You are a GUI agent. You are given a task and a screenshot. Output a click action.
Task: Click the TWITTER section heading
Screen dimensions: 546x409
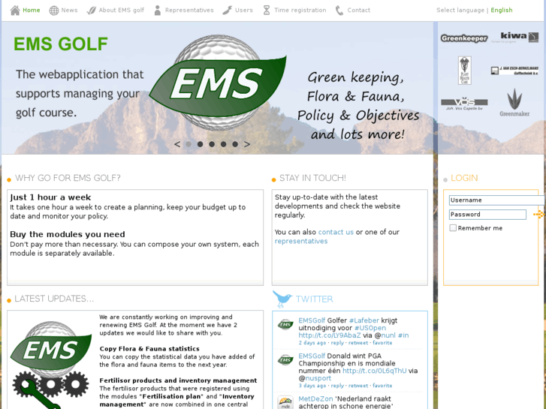pos(314,299)
